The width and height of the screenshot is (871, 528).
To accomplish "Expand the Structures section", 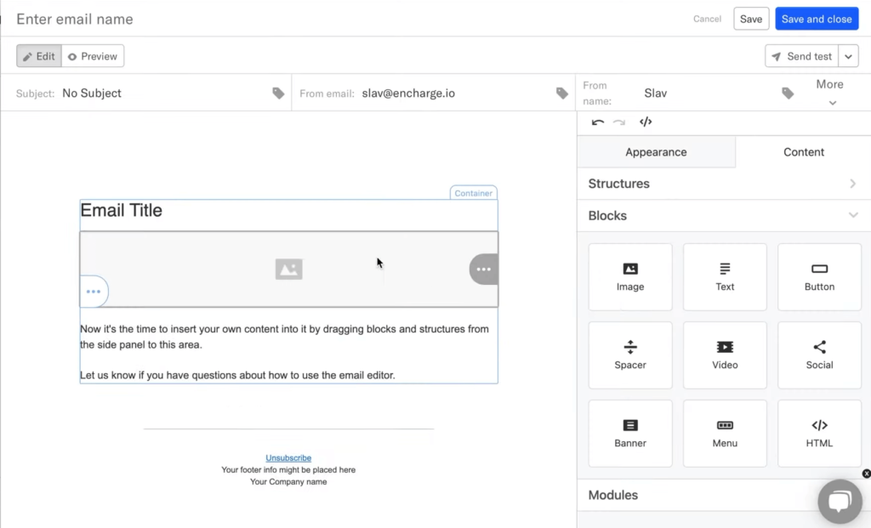I will click(x=723, y=184).
